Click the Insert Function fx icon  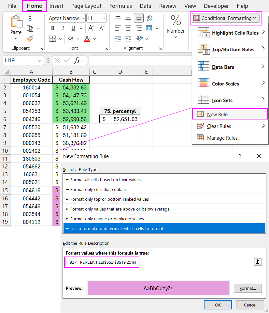tap(77, 60)
